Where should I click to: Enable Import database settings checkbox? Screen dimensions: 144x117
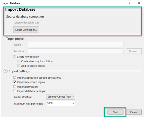[15, 91]
